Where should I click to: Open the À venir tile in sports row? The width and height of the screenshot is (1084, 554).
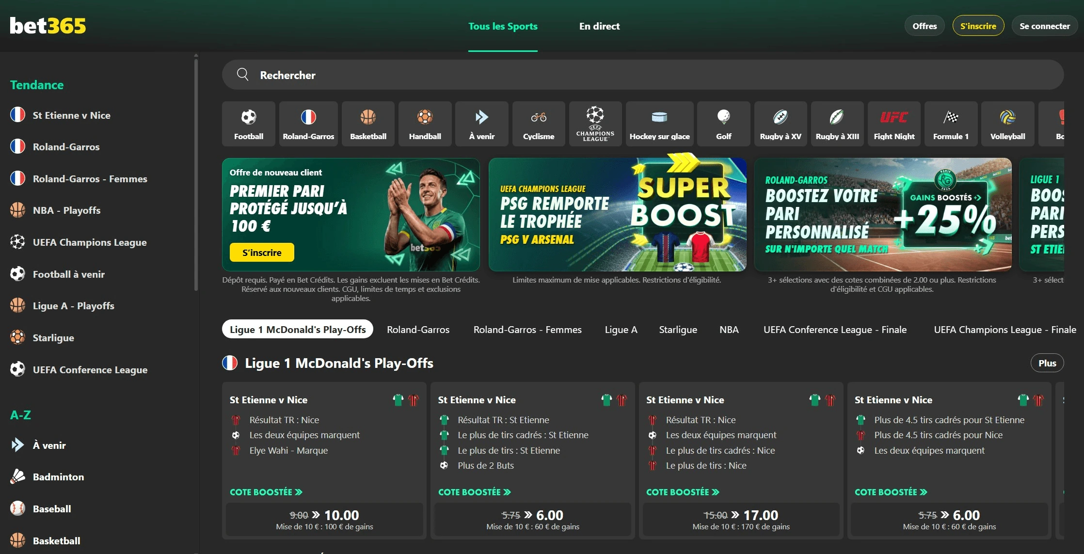tap(481, 124)
